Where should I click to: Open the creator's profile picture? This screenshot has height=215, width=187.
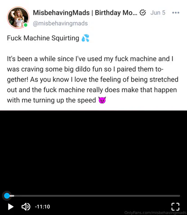tap(18, 17)
